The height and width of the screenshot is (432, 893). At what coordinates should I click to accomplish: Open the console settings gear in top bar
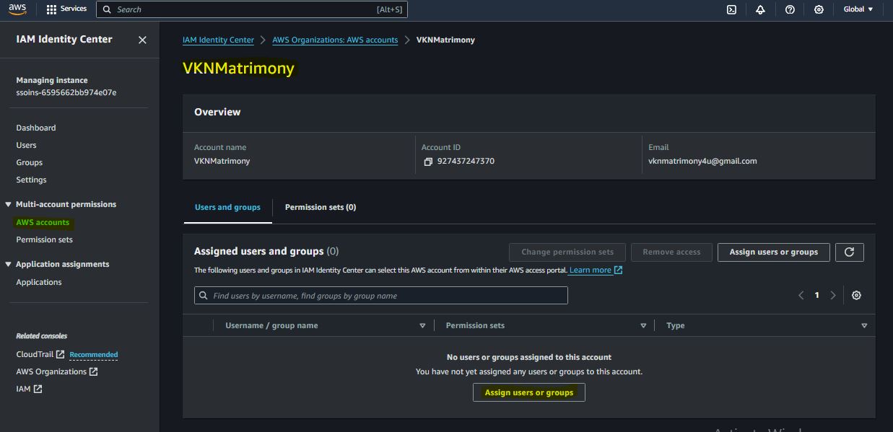pyautogui.click(x=819, y=9)
